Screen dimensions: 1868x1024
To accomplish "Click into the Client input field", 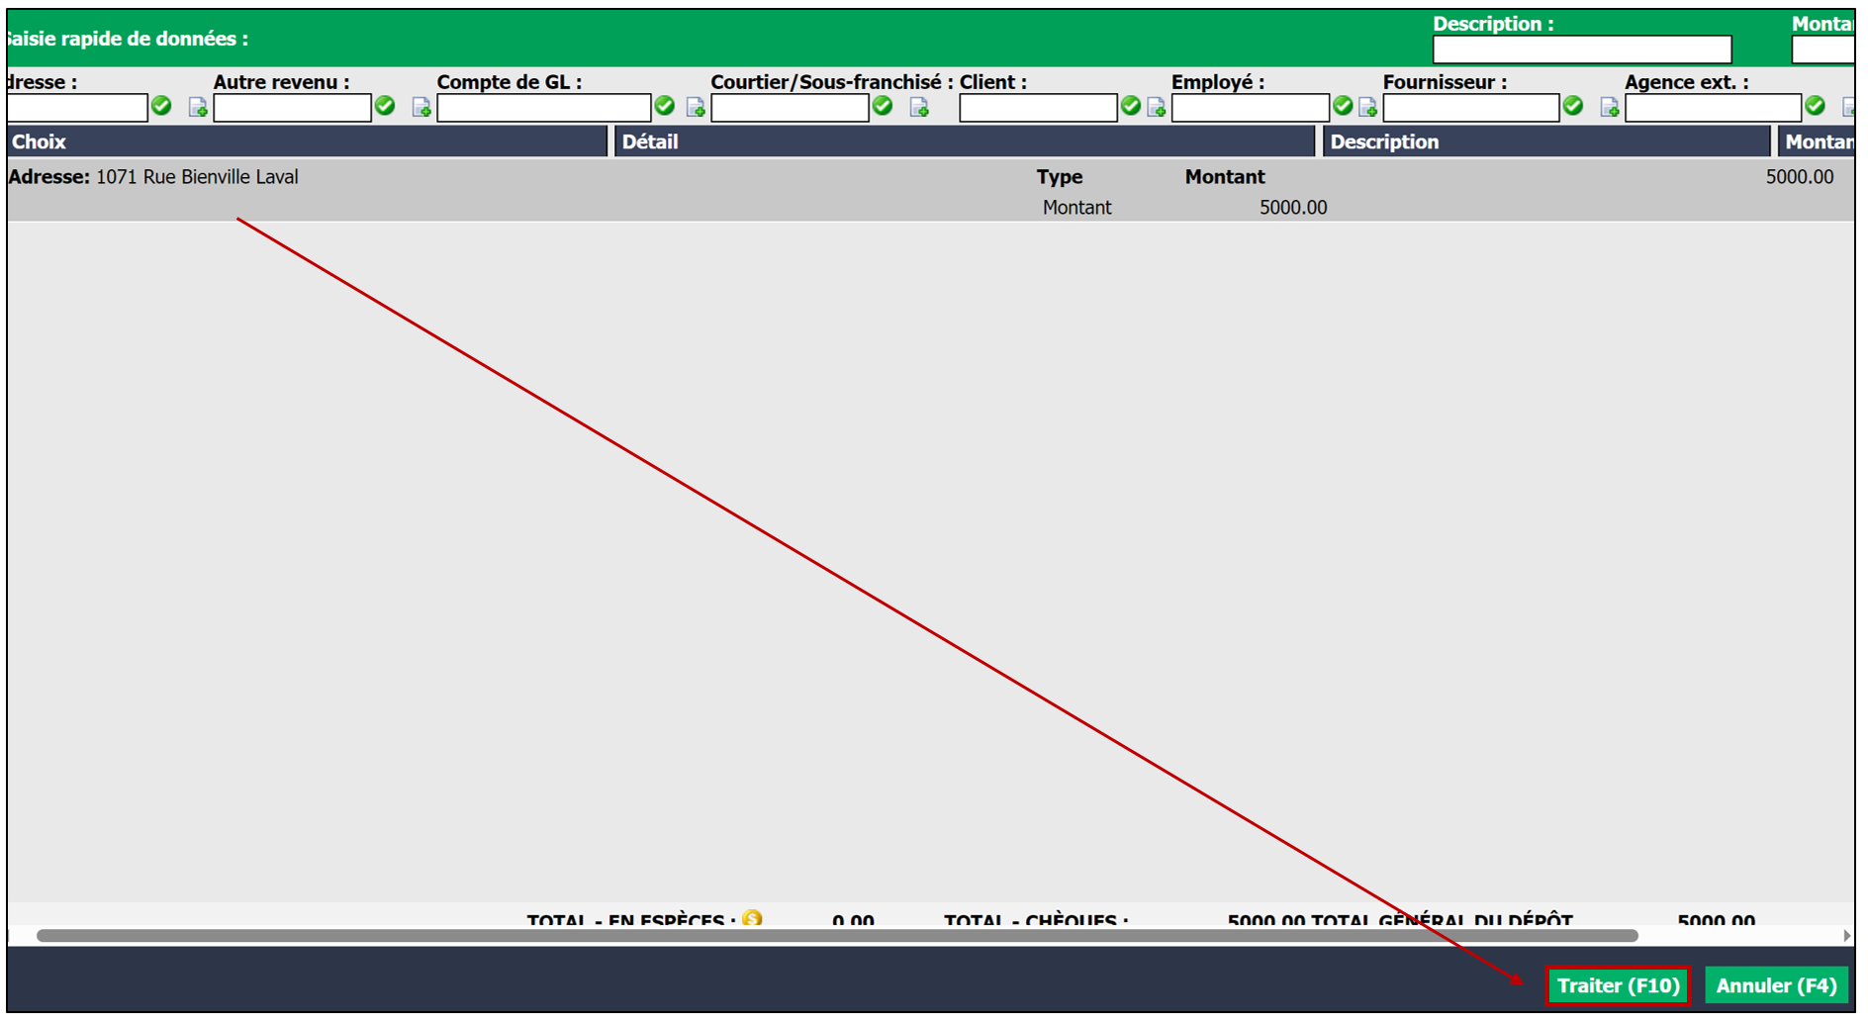I will click(x=1038, y=107).
